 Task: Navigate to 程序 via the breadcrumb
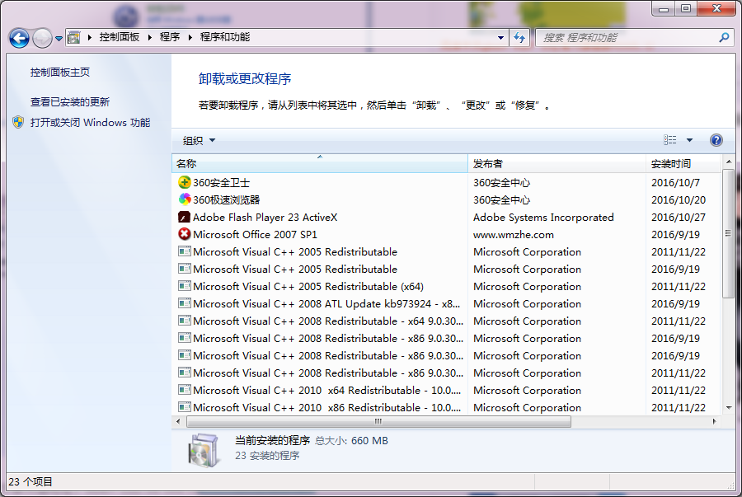tap(167, 37)
